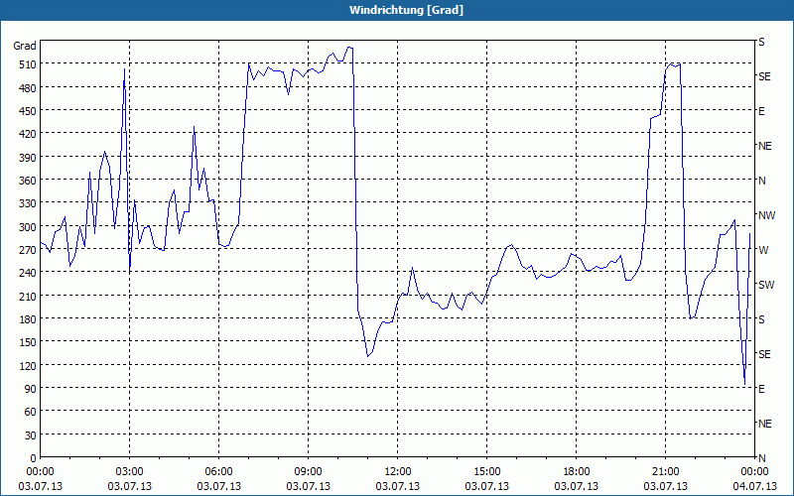Select the 21:00 time label
This screenshot has height=496, width=794.
pyautogui.click(x=665, y=472)
